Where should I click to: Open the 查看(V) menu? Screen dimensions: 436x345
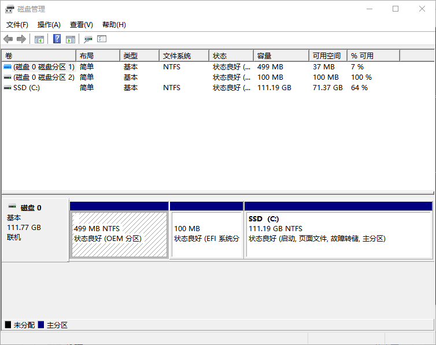[81, 25]
